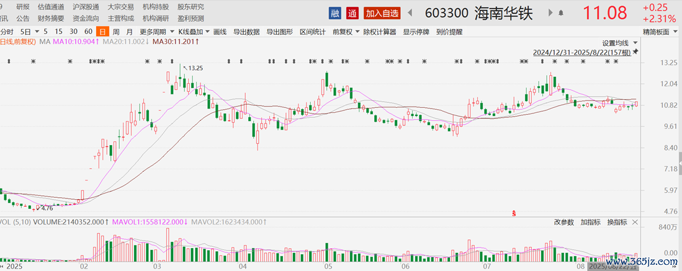
Task: Click the red 通 stock connect icon
Action: [x=352, y=12]
